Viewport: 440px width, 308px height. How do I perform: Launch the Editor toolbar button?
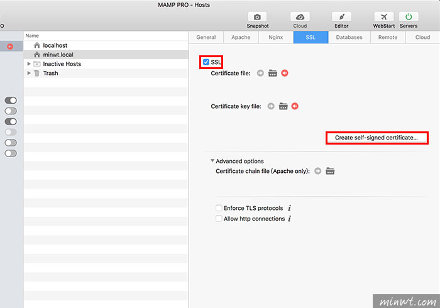341,17
